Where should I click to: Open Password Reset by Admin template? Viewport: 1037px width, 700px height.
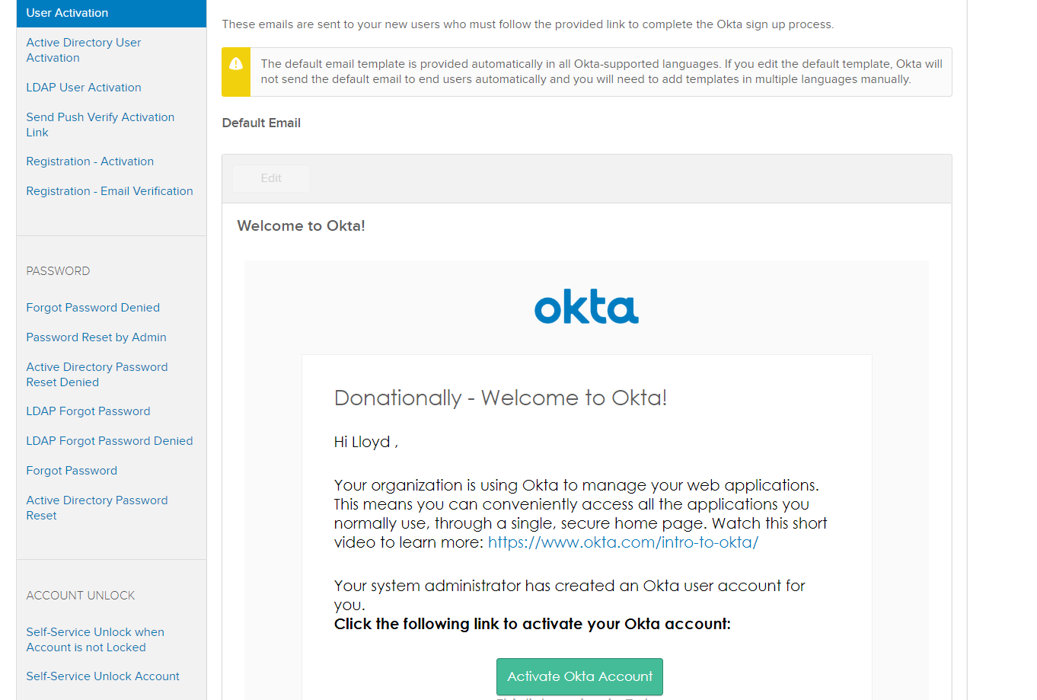tap(96, 337)
